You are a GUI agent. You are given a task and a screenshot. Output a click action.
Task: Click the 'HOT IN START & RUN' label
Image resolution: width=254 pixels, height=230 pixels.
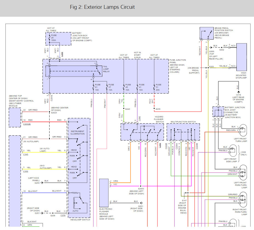click(137, 55)
